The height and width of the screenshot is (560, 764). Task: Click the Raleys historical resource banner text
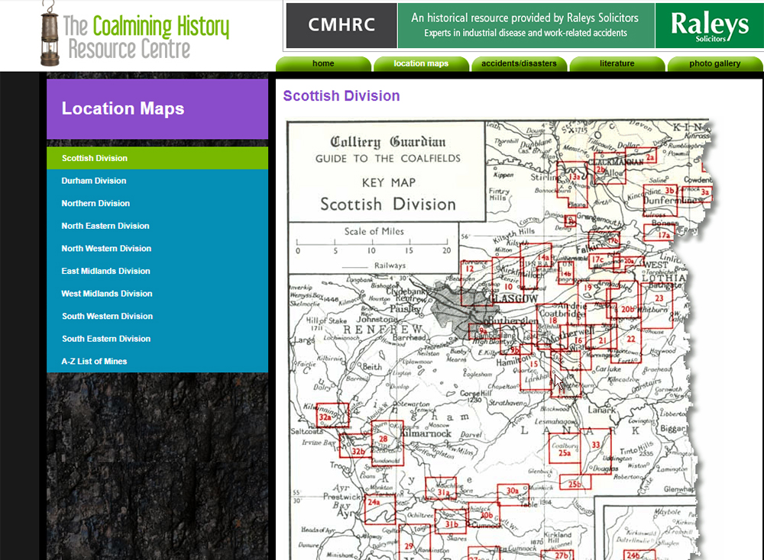click(525, 25)
